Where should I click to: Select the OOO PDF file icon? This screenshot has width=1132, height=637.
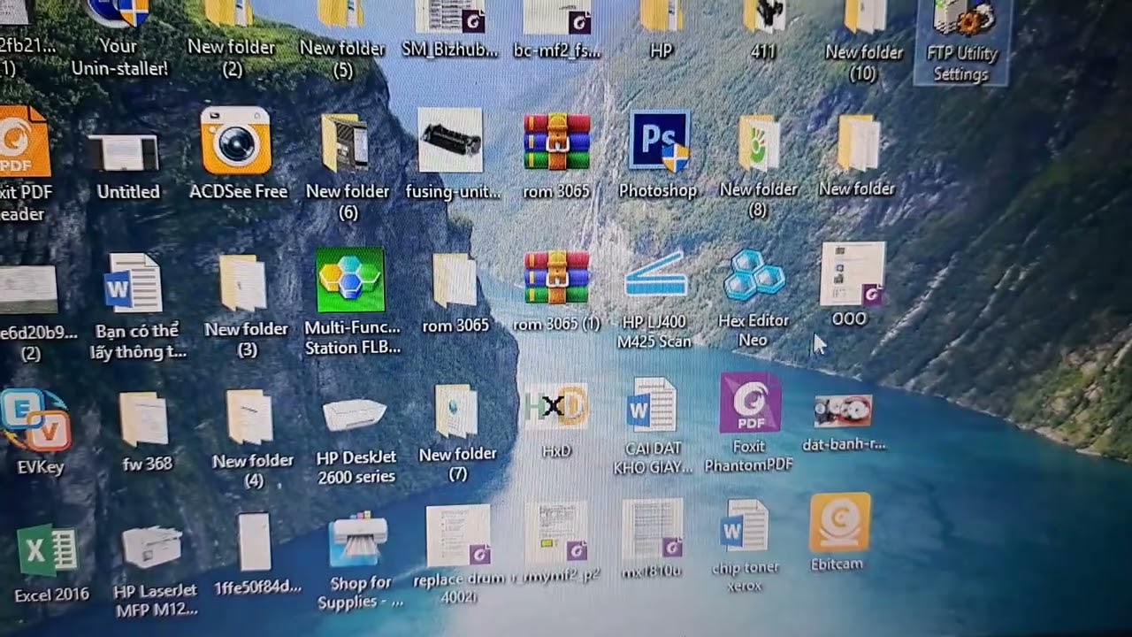853,273
